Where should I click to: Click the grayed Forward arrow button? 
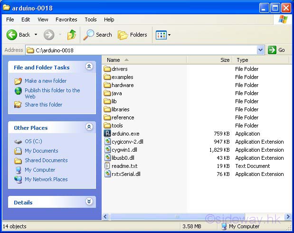[x=49, y=35]
